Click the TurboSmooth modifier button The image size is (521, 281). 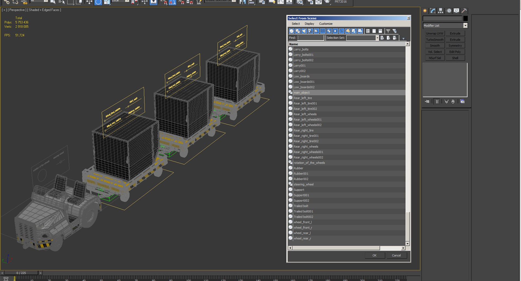(x=434, y=40)
